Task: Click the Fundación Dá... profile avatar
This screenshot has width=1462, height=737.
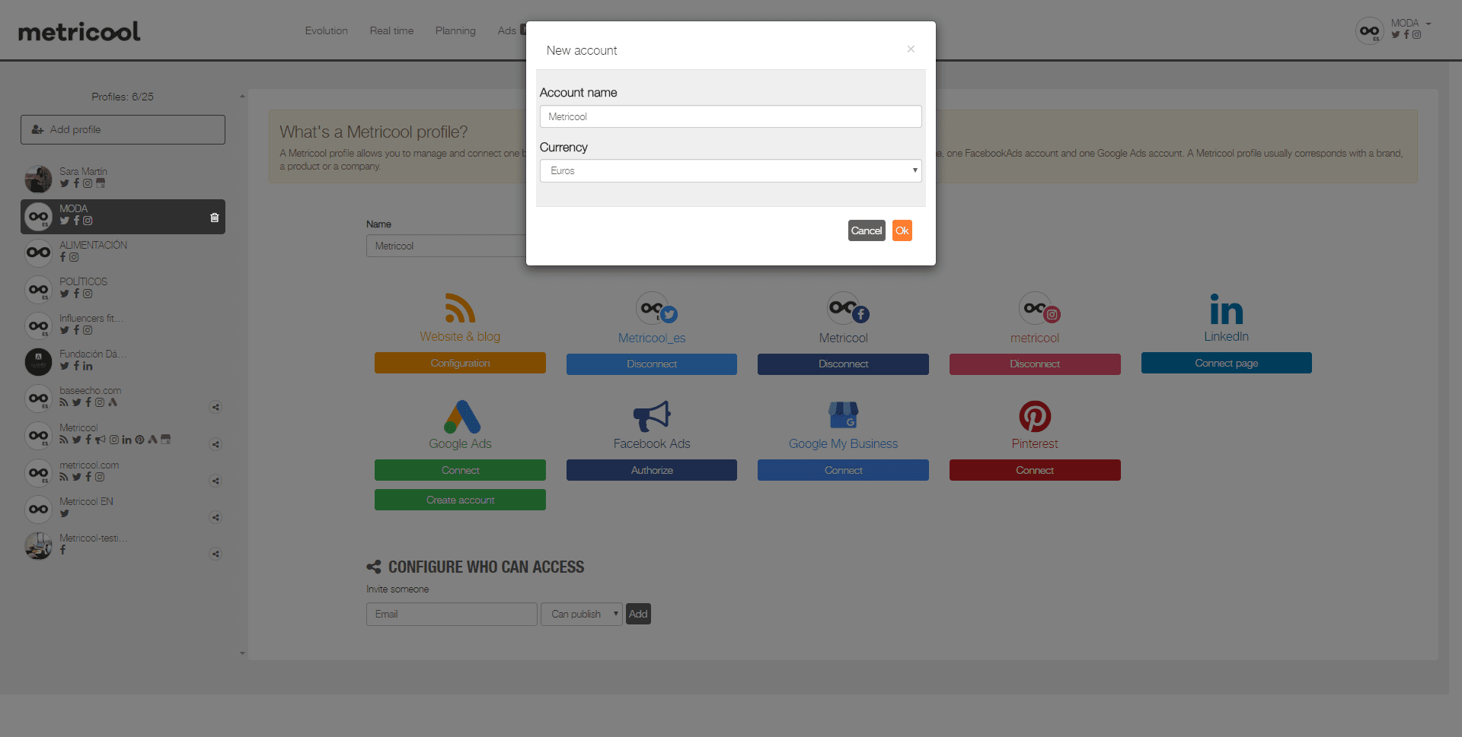Action: 38,362
